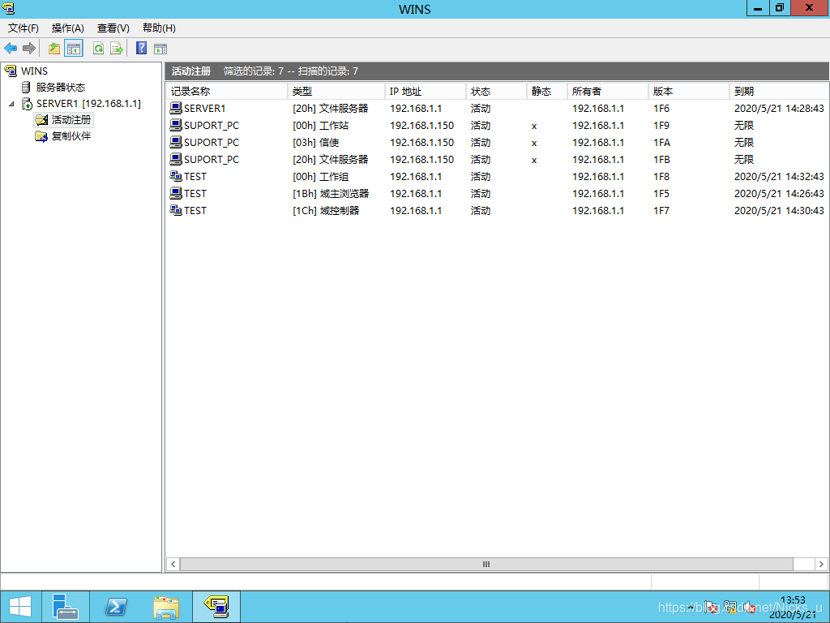Click the icon of TEST [1Bh] 域主浏览器 record
Screen dimensions: 830x623
176,193
